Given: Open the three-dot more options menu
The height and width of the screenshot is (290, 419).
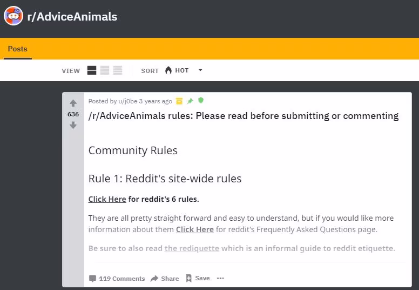Looking at the screenshot, I should click(220, 278).
